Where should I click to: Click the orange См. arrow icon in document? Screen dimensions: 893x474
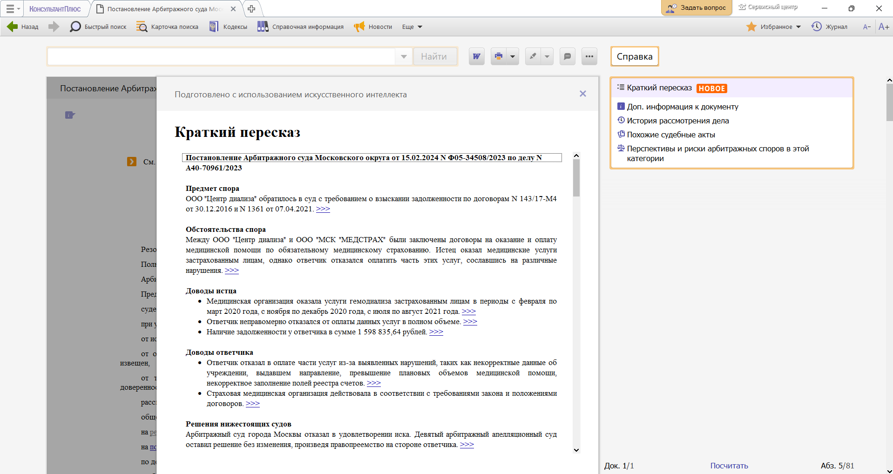[x=132, y=162]
